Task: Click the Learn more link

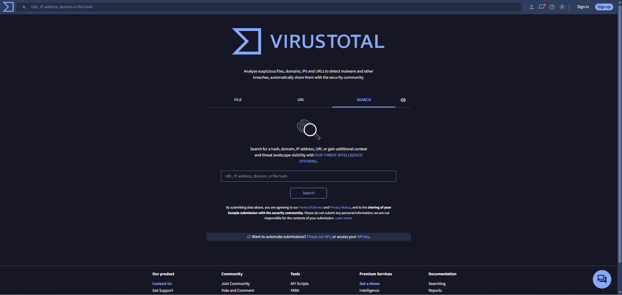Action: 343,218
